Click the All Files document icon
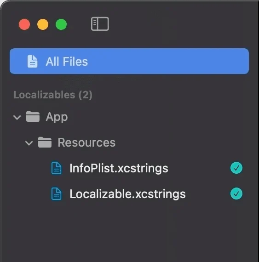This screenshot has height=262, width=259. pos(33,61)
